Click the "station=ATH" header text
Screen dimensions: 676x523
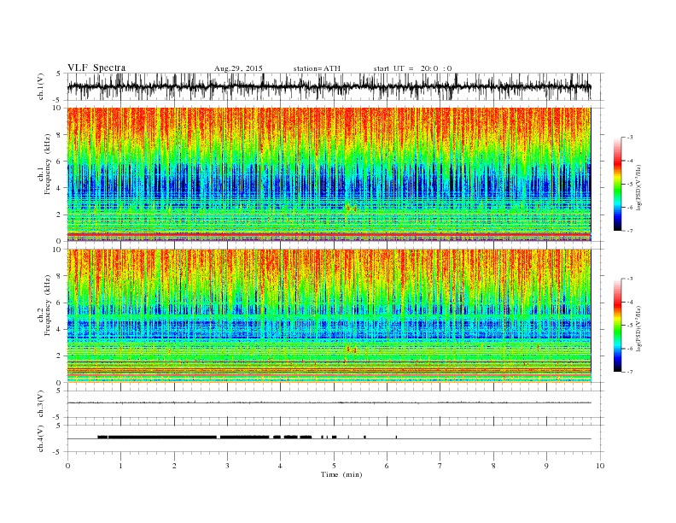[317, 68]
